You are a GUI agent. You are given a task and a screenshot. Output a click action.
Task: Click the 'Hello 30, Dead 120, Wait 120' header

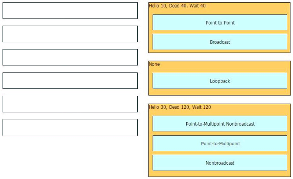[x=180, y=107]
